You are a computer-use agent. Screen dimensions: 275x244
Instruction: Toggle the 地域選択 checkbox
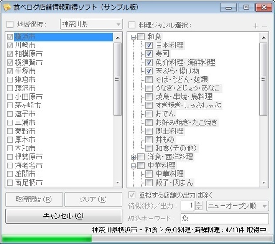pyautogui.click(x=10, y=24)
